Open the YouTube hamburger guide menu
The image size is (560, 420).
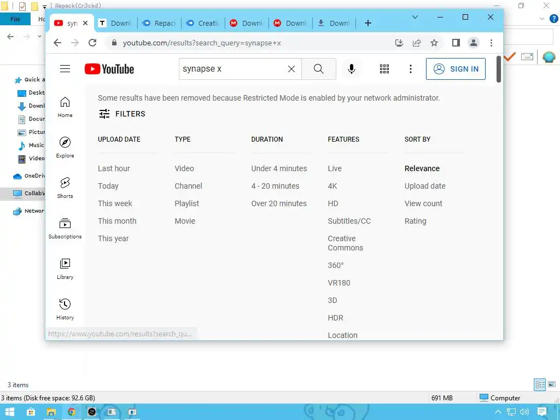coord(65,68)
